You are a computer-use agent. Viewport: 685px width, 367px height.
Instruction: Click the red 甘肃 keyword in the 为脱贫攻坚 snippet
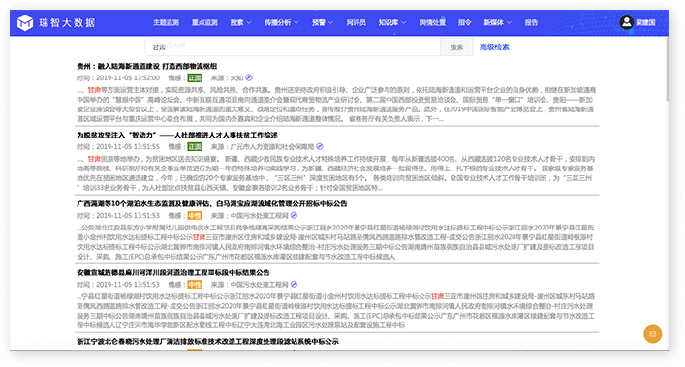click(x=94, y=159)
